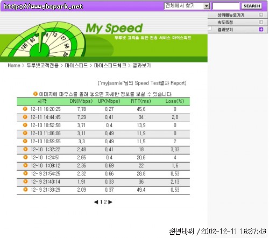Image resolution: width=269 pixels, height=238 pixels.
Task: Click orange icon for 12-10 1:09:12 row
Action: pyautogui.click(x=25, y=165)
